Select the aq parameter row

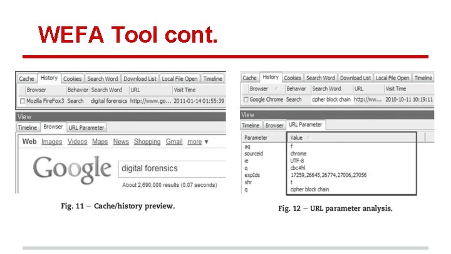(x=247, y=146)
